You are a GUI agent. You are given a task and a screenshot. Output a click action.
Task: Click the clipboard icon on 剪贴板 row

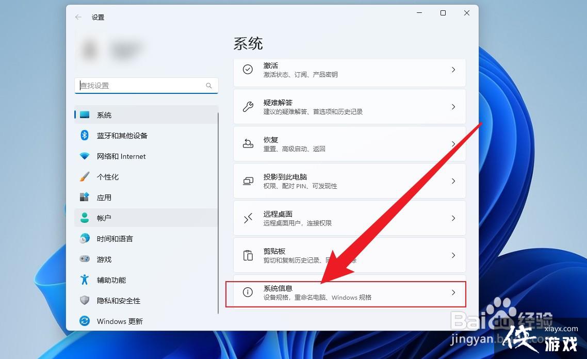(x=248, y=255)
